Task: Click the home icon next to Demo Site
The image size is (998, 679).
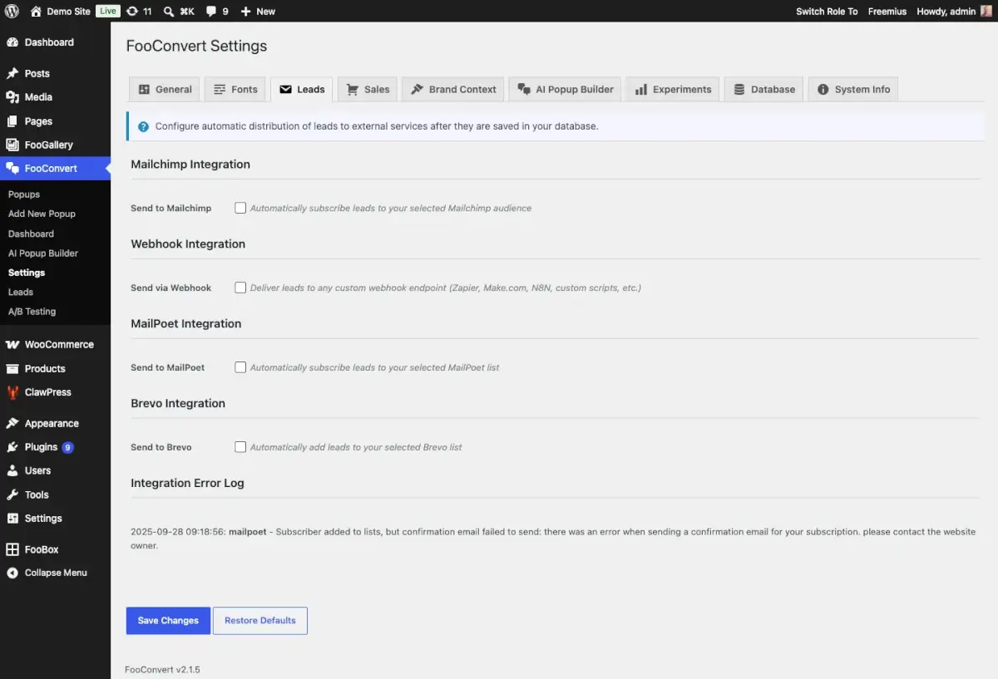Action: 36,11
